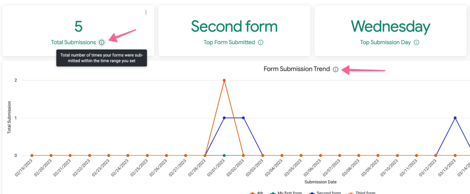
Task: Click the 03/01/2023 date label
Action: pyautogui.click(x=216, y=168)
